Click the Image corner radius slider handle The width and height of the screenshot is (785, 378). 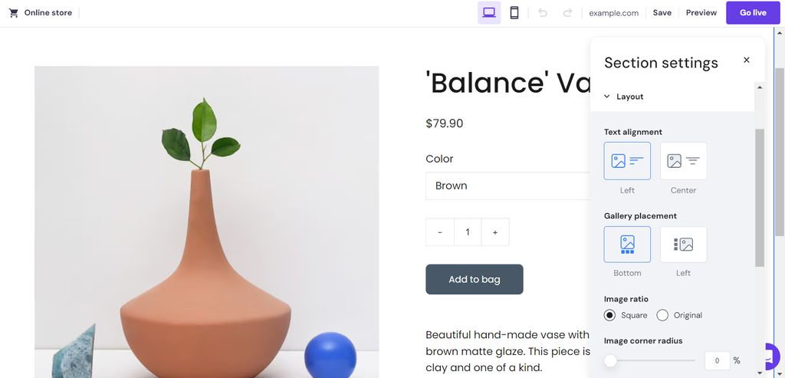(x=611, y=360)
